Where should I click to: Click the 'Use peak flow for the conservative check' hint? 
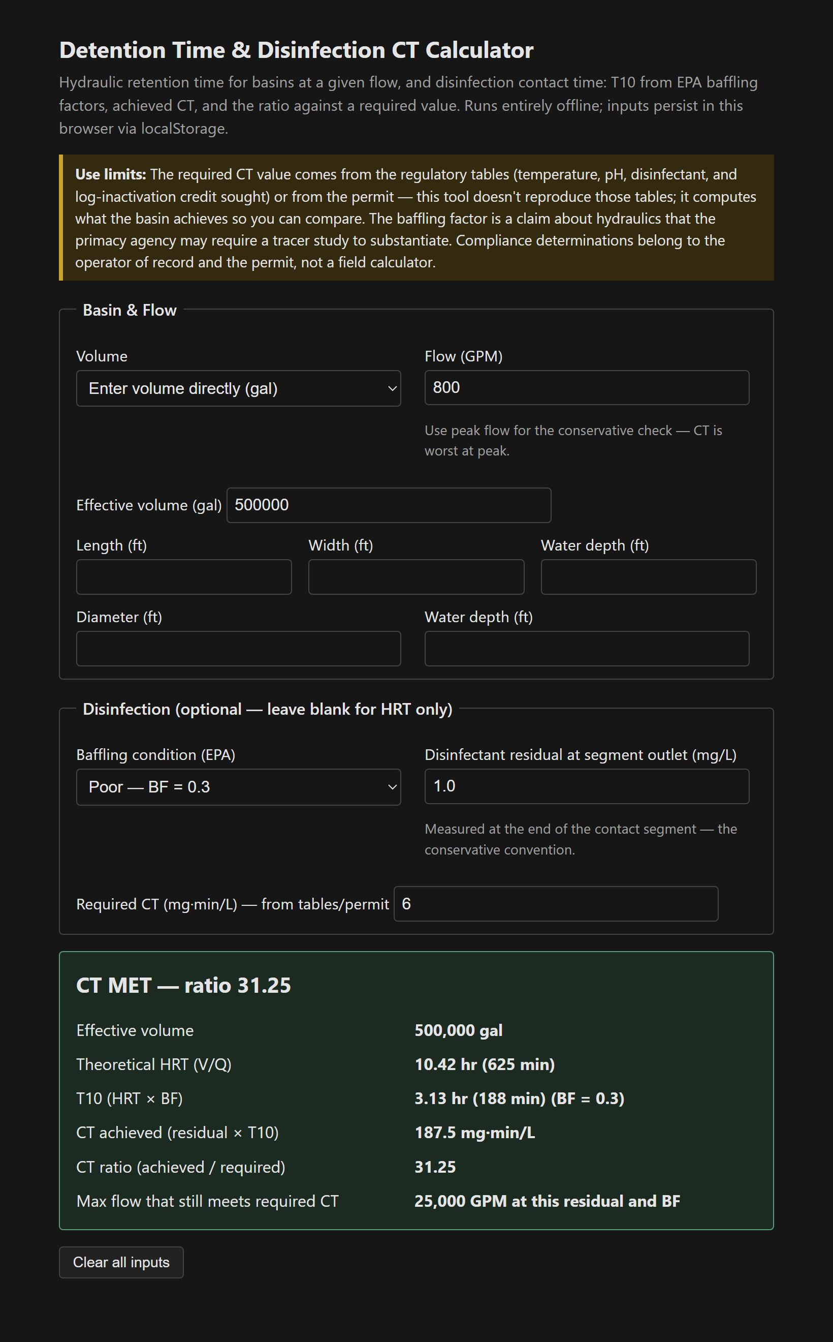pos(573,441)
